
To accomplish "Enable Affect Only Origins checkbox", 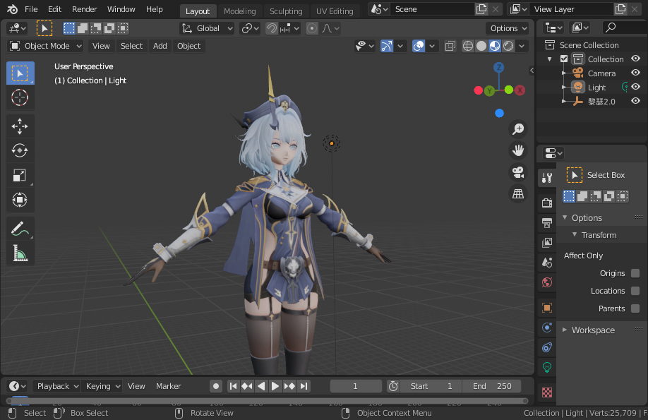I will pos(635,273).
